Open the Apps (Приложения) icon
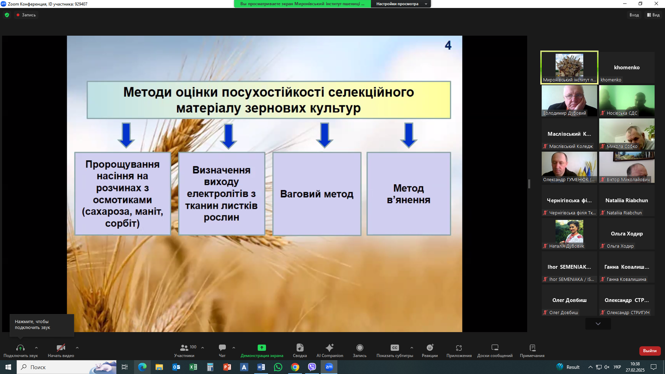 459,348
